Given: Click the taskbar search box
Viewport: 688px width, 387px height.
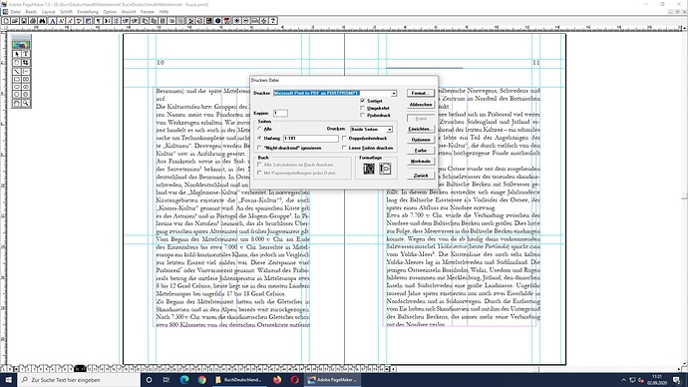Looking at the screenshot, I should (x=79, y=380).
